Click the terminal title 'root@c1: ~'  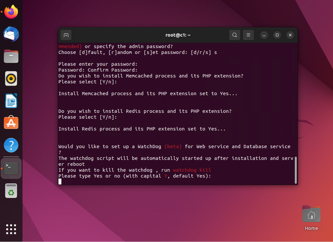click(178, 35)
